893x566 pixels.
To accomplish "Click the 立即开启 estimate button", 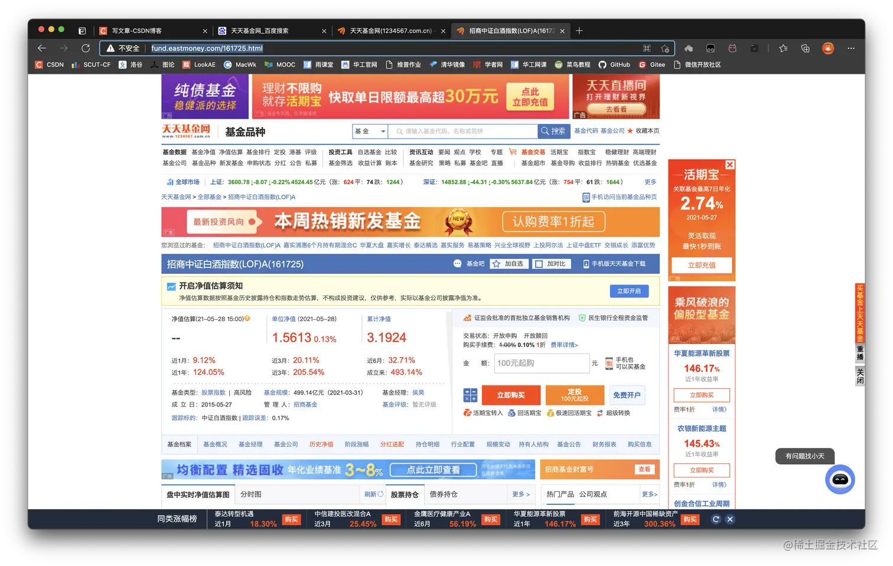I will 629,291.
